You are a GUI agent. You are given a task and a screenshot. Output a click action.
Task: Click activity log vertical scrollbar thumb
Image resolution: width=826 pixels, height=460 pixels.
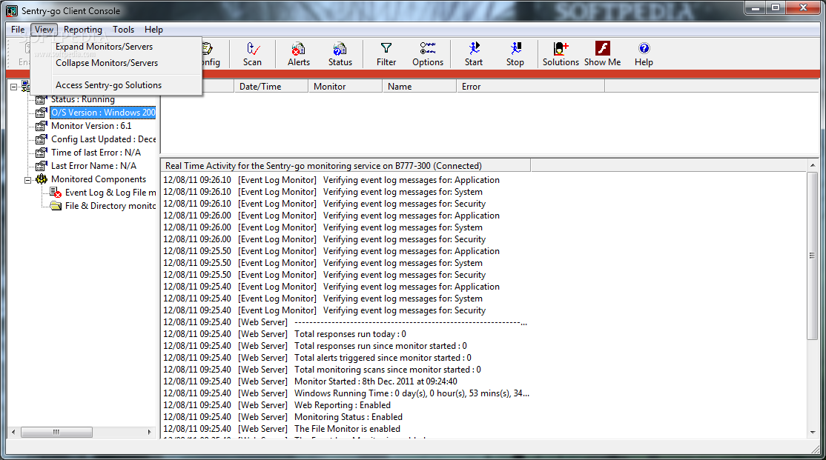click(813, 256)
